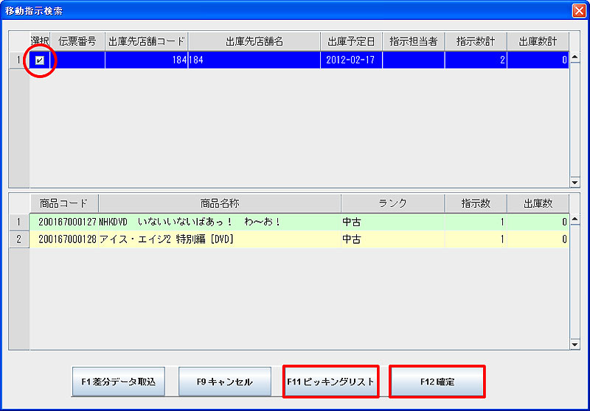Click the 商品コード column header

coord(64,203)
